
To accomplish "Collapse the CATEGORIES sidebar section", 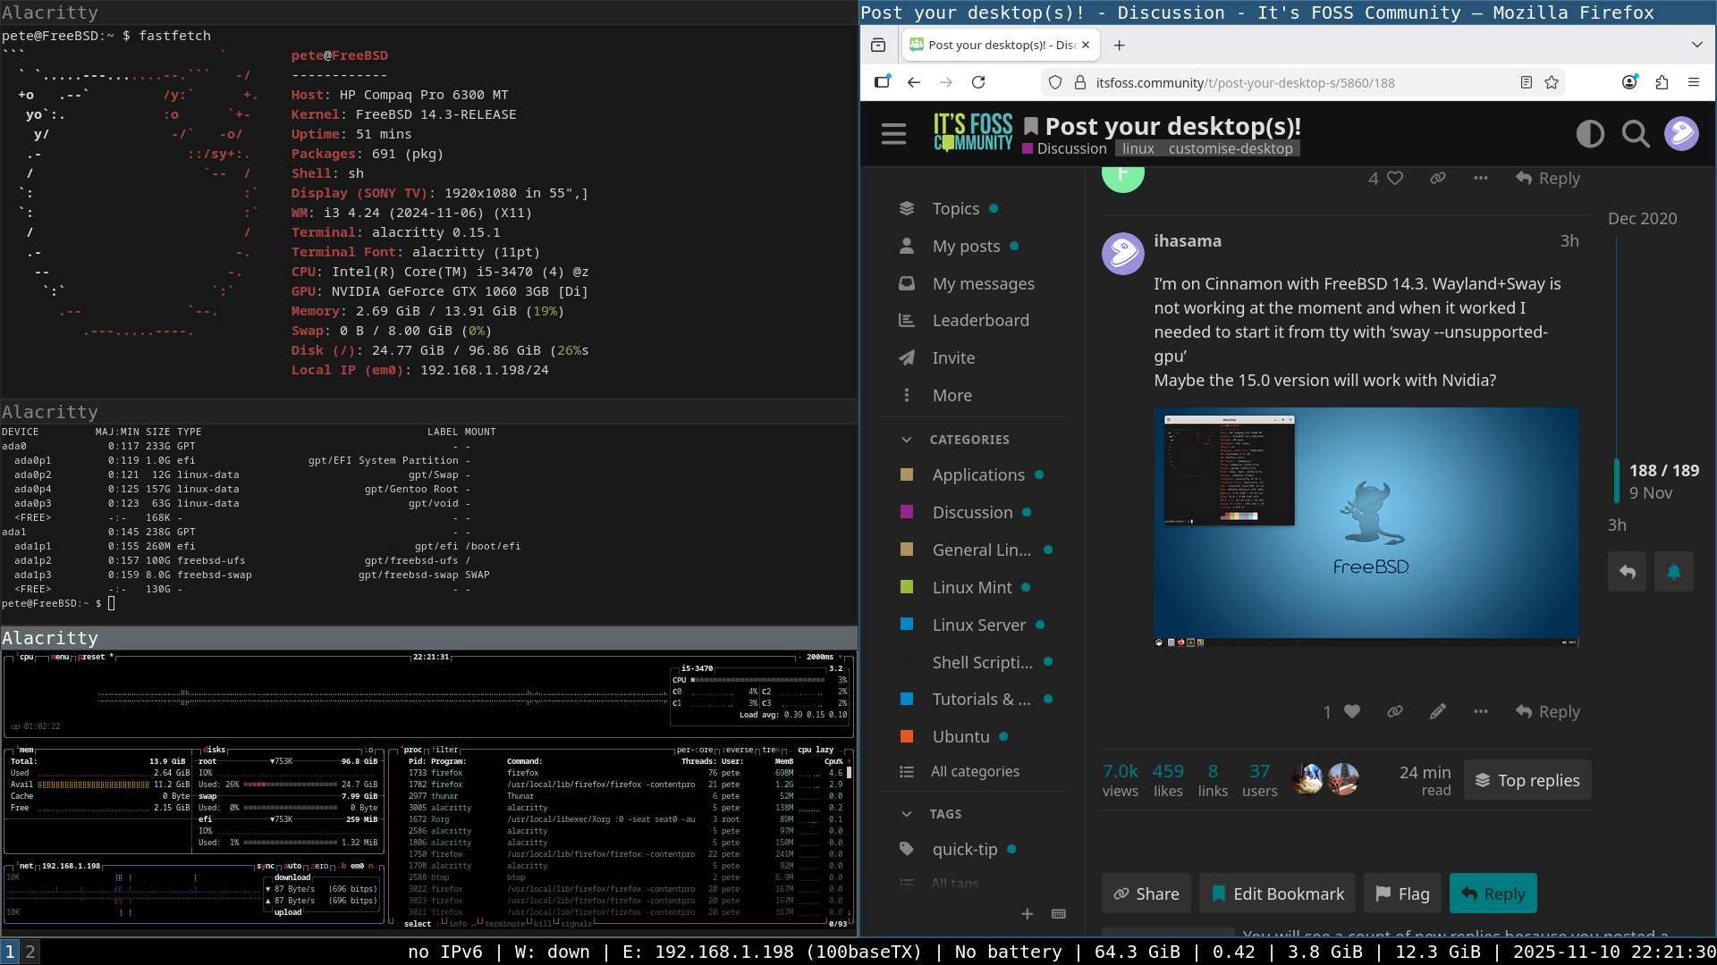I will 907,440.
